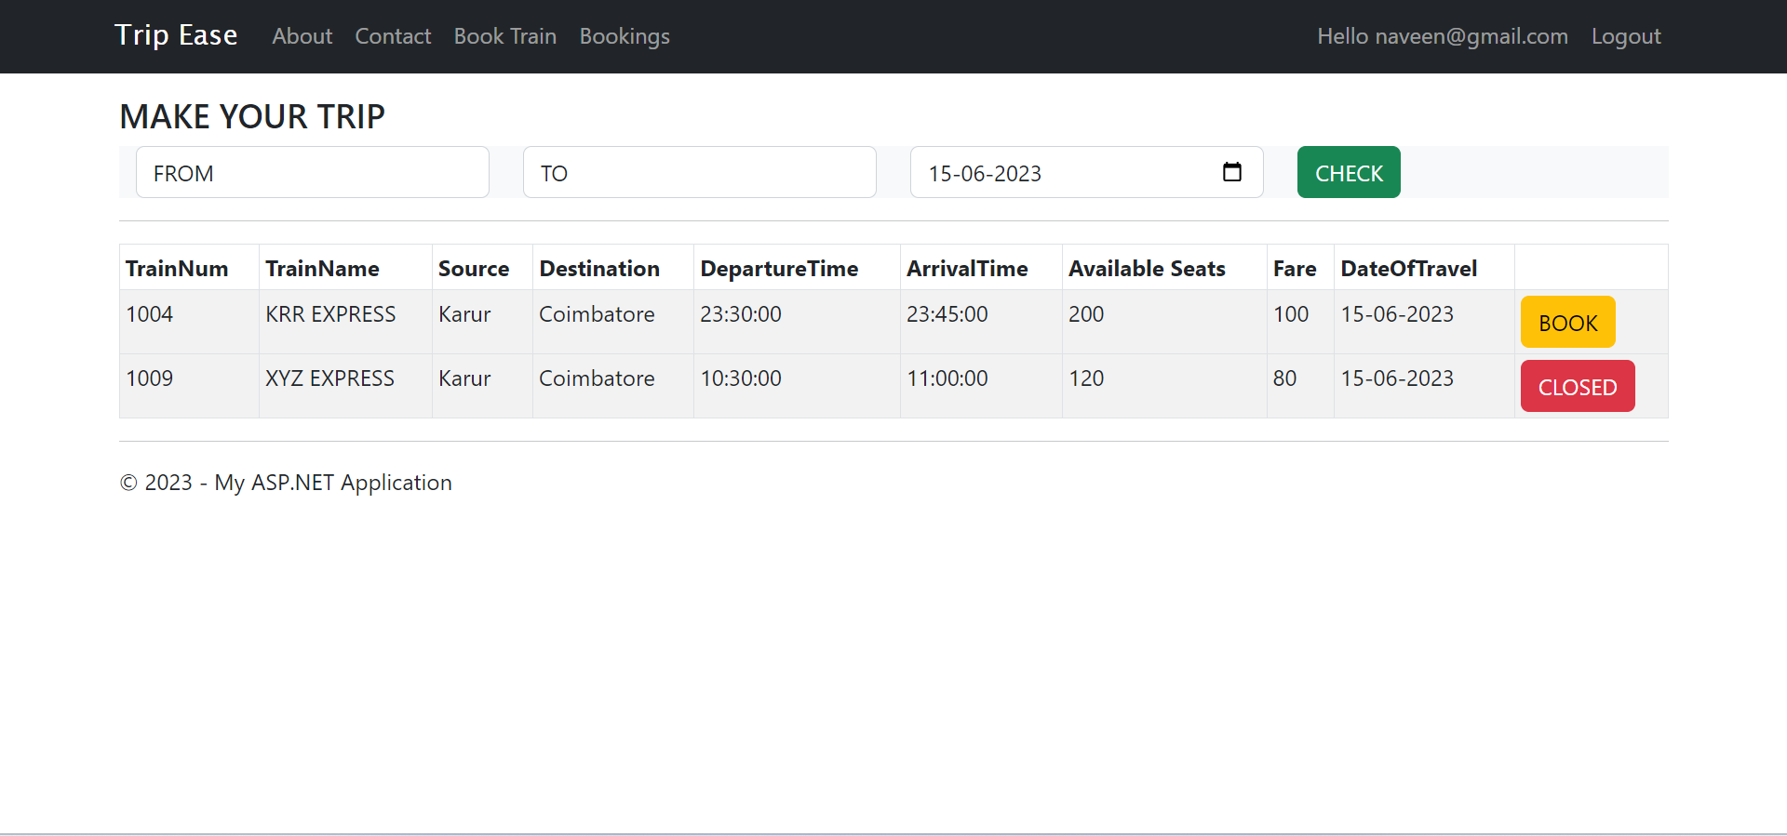Open the date picker calendar icon
Screen dimensions: 1787x836
tap(1231, 172)
